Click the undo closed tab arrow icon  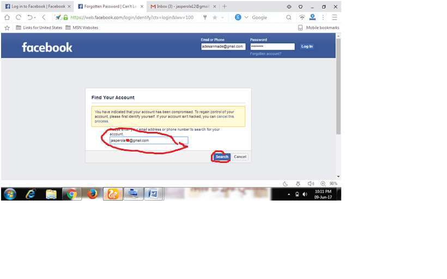pos(29,17)
